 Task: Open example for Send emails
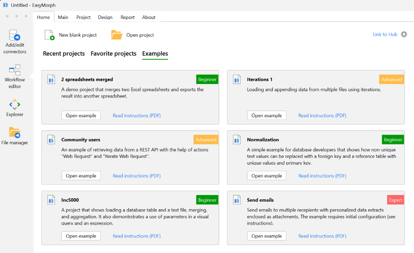pos(267,236)
